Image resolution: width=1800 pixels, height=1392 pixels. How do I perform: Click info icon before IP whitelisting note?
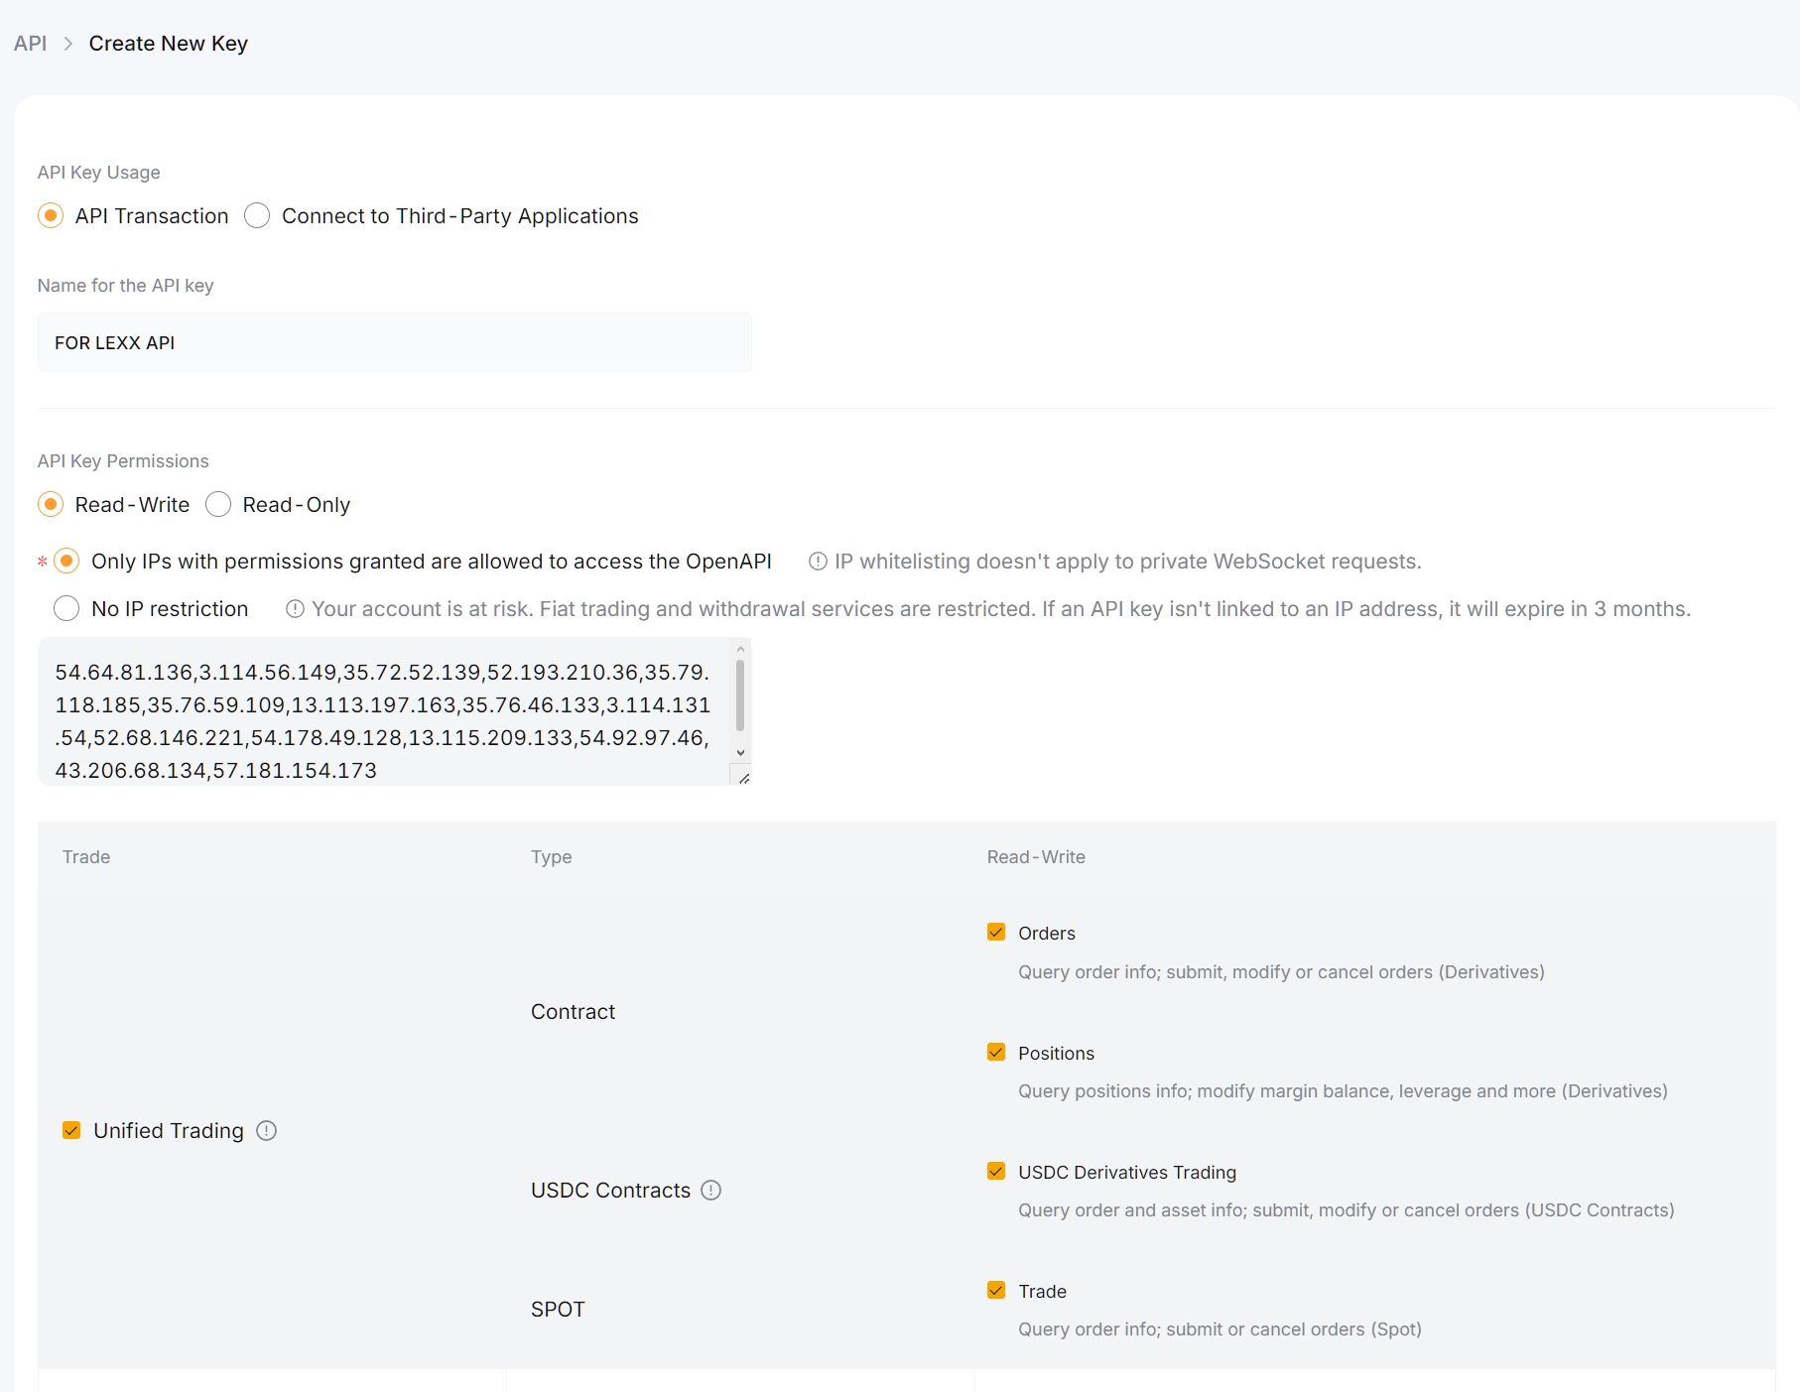pos(818,562)
